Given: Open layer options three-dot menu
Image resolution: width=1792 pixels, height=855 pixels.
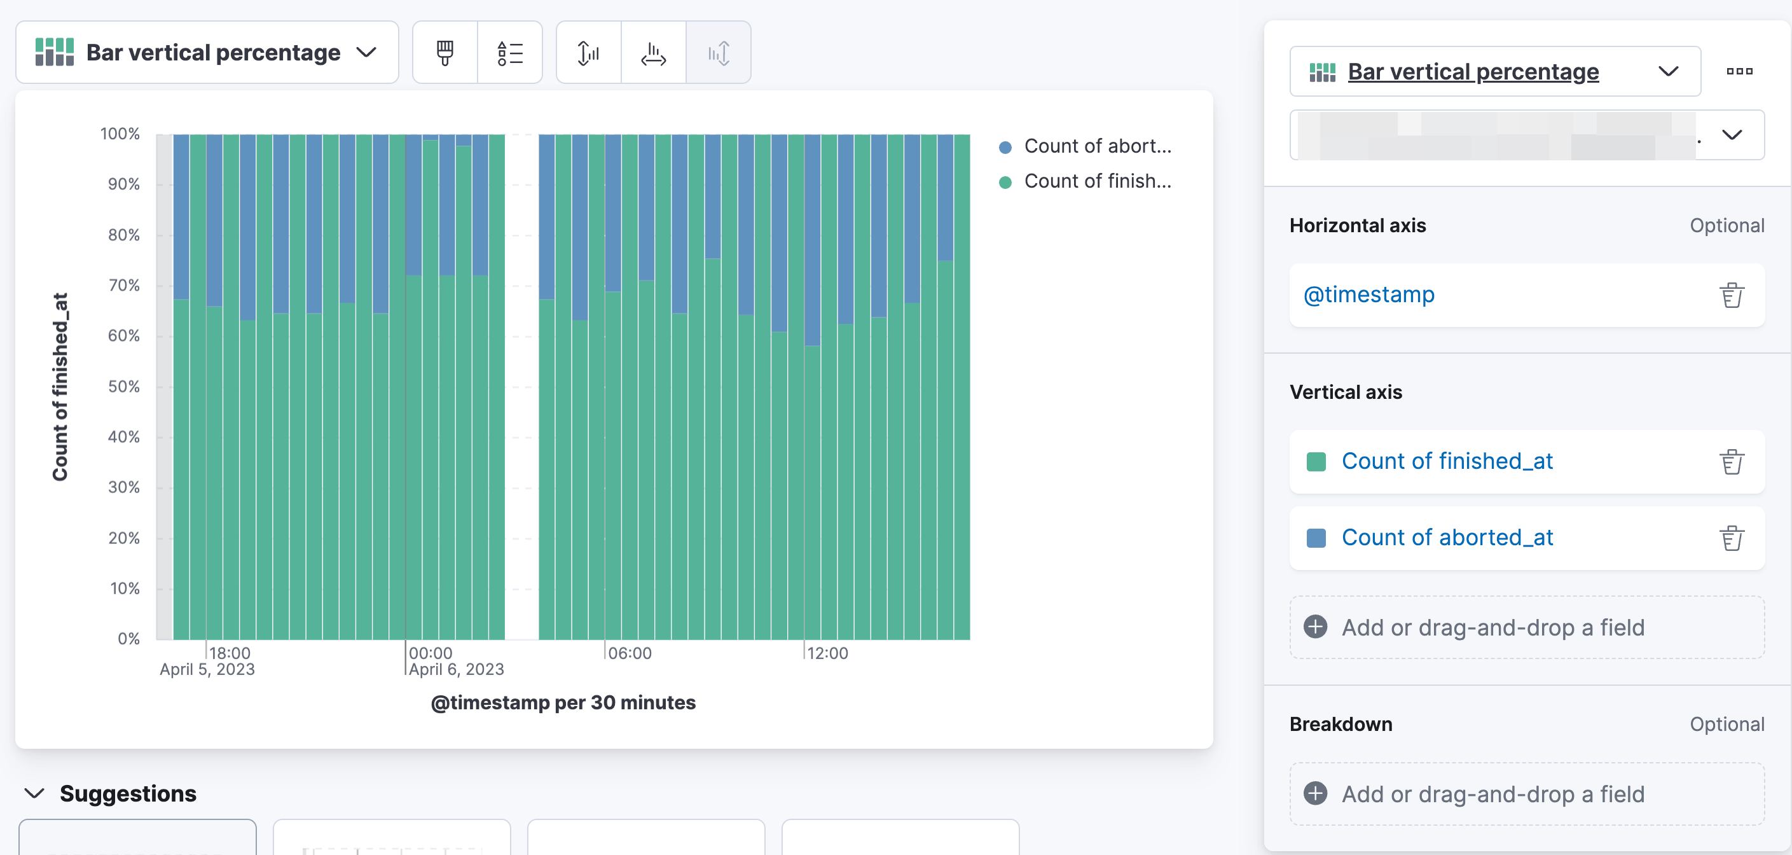Looking at the screenshot, I should 1739,72.
